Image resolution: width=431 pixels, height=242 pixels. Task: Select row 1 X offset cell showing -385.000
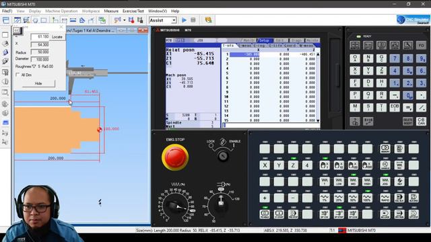[x=244, y=54]
